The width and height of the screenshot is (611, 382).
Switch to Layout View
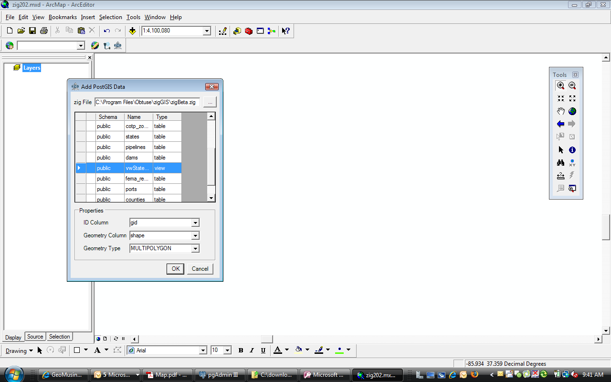point(105,339)
